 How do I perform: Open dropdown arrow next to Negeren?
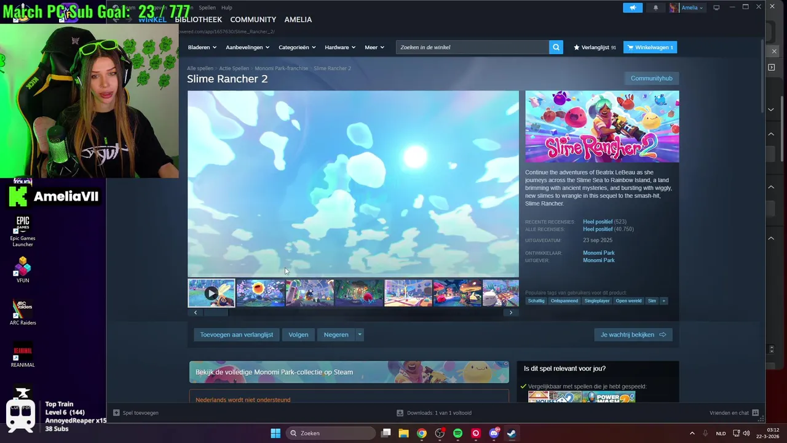[360, 335]
